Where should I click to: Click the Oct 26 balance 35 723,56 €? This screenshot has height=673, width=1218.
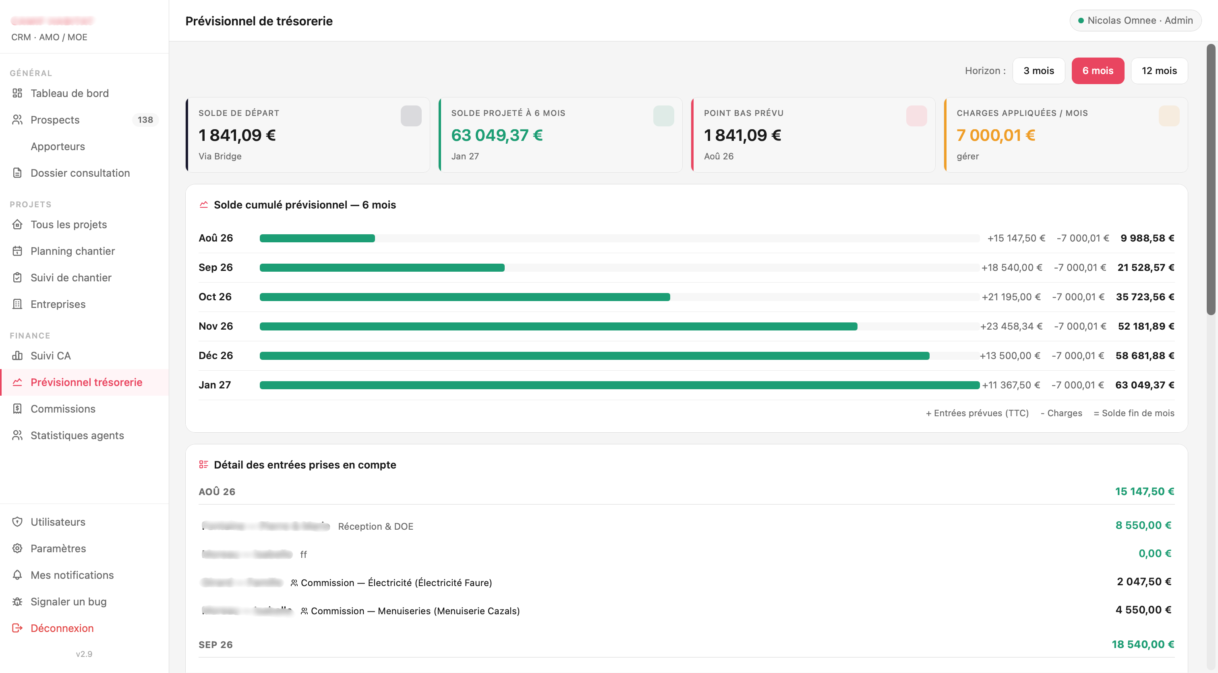[x=1145, y=297]
